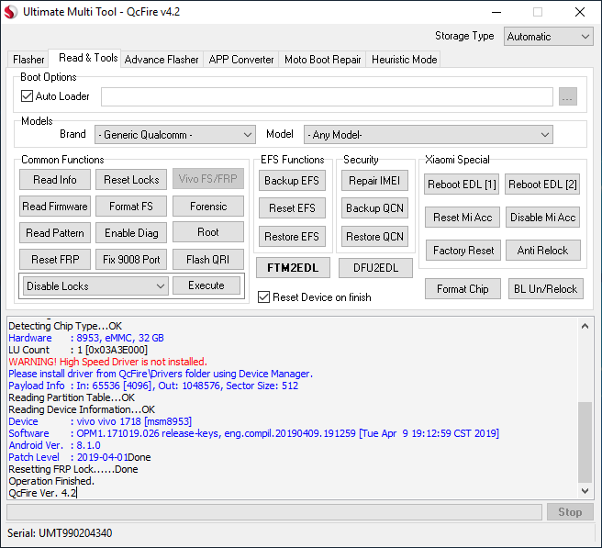Viewport: 602px width, 548px height.
Task: Click the Operation Finished log line
Action: pos(51,481)
